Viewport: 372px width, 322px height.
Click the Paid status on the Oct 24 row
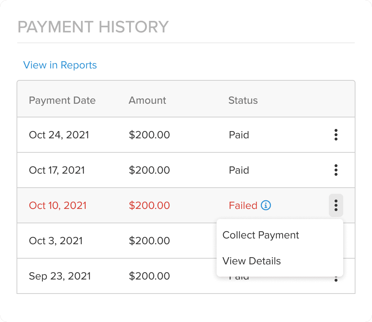click(239, 135)
